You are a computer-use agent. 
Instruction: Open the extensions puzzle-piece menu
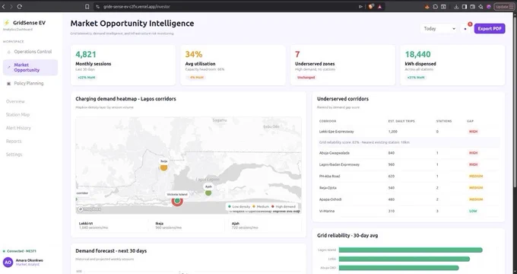click(436, 7)
